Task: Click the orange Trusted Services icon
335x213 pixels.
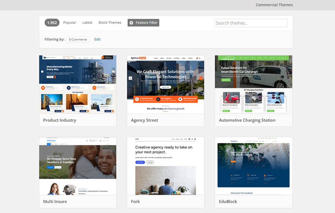Action: [137, 99]
